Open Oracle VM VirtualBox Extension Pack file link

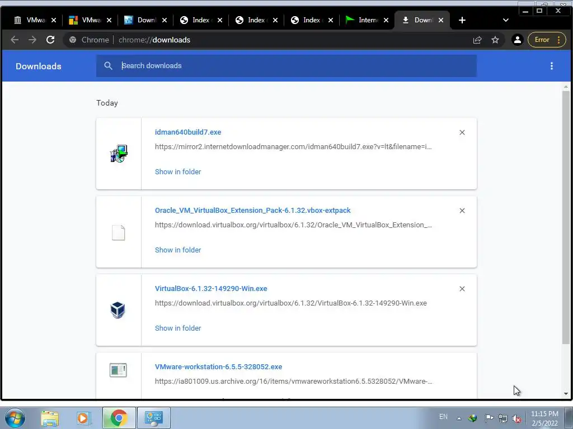[x=252, y=211]
